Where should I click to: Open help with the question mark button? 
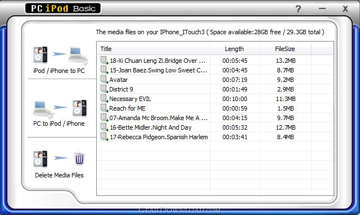point(298,9)
